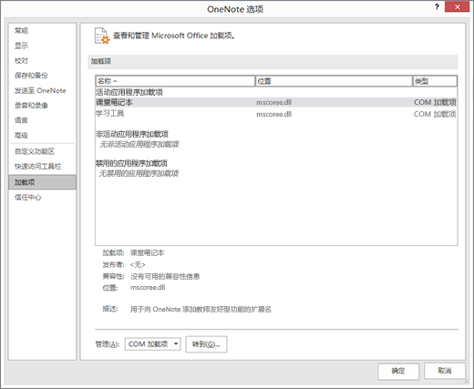This screenshot has width=474, height=389.
Task: Select the 加载项 category
Action: [x=42, y=182]
